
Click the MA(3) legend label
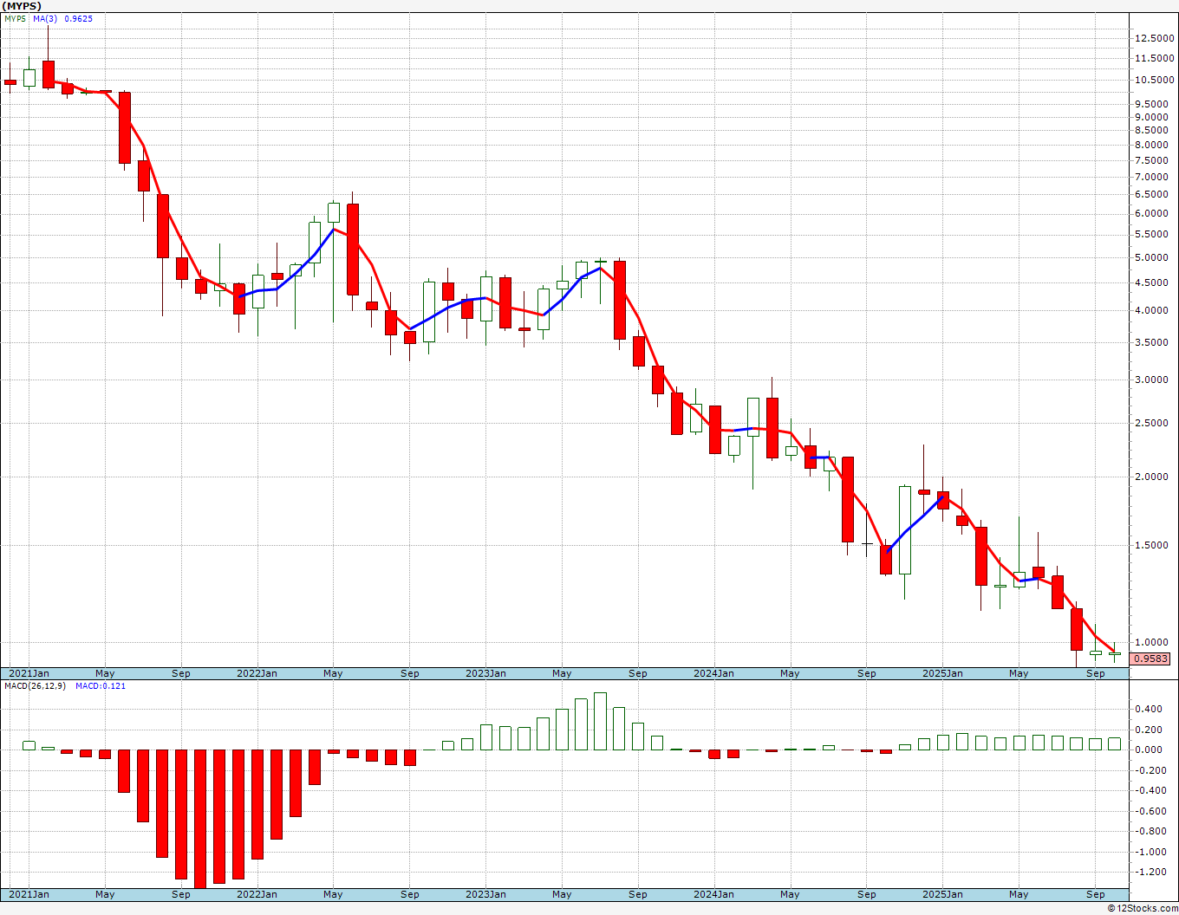click(46, 18)
